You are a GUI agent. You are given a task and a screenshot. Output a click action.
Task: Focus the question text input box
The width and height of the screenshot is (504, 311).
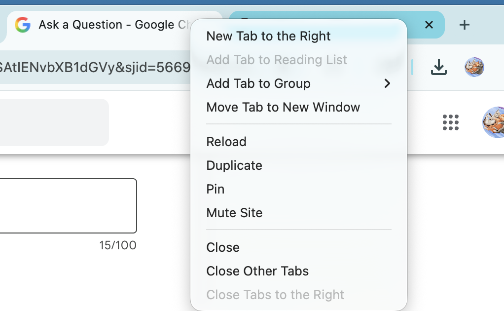tap(67, 205)
